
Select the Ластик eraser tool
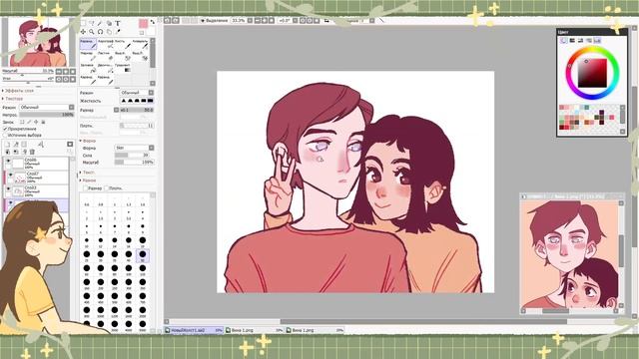coord(105,56)
